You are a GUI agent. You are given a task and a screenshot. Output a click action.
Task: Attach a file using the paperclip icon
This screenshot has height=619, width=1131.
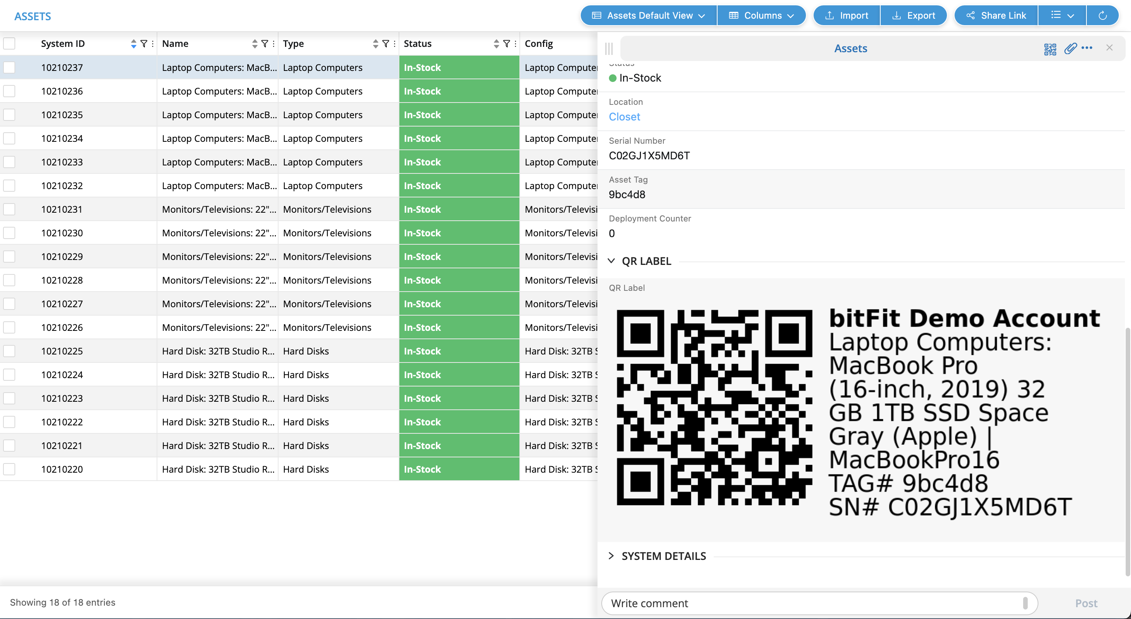(1070, 49)
